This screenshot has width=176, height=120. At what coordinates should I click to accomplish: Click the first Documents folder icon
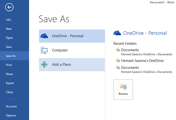click(x=118, y=50)
